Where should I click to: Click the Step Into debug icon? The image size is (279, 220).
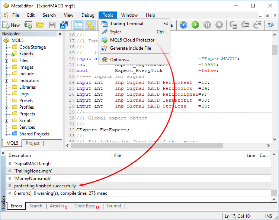click(234, 25)
